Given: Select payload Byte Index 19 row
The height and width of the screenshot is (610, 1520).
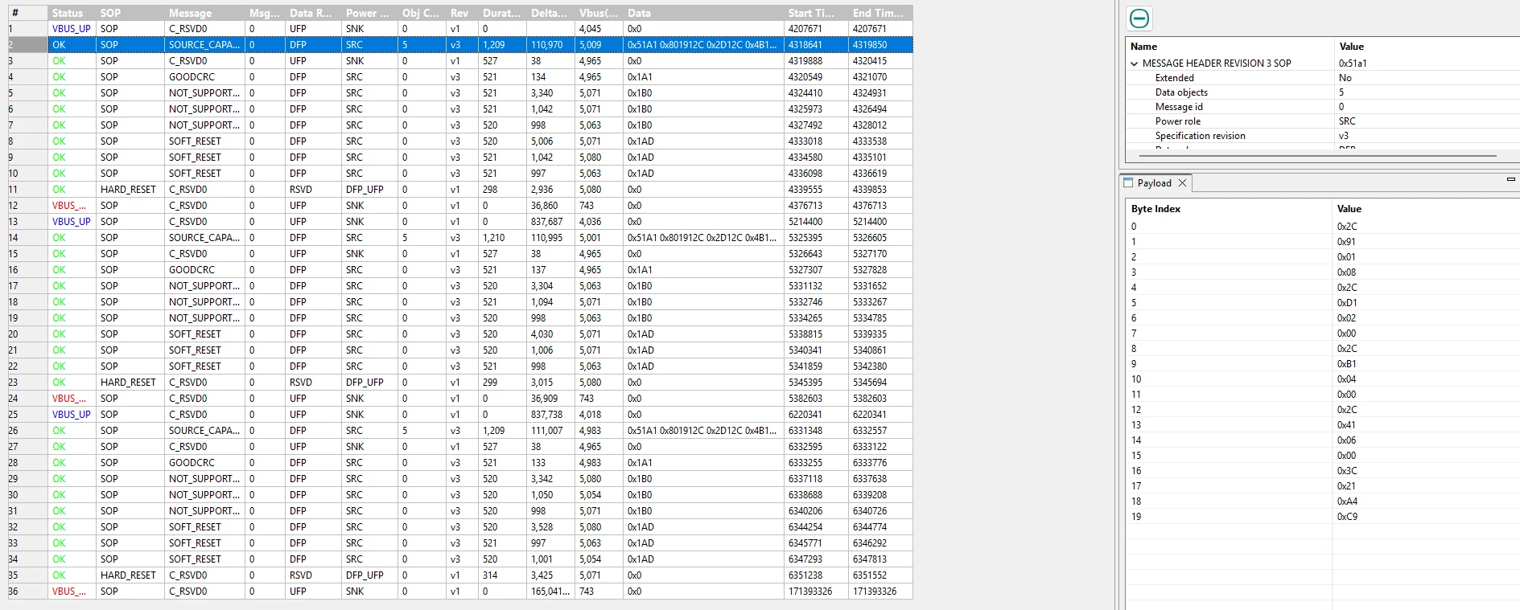Looking at the screenshot, I should 1322,517.
